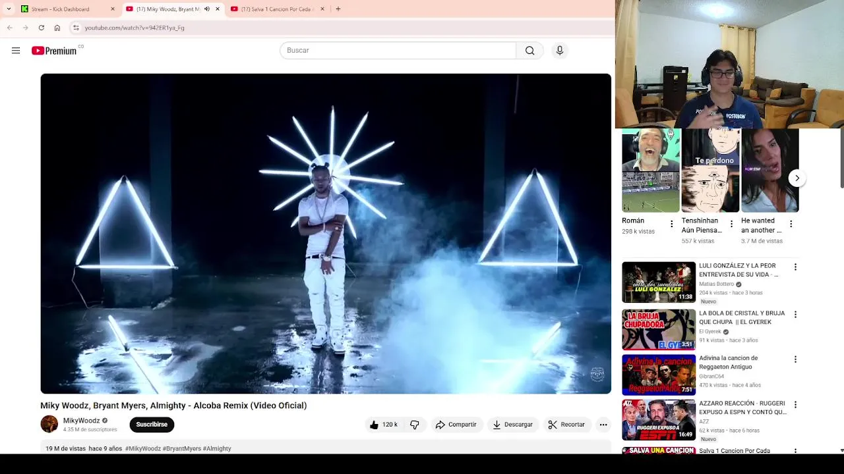Screen dimensions: 844x474
Task: Go to the YouTube Premium home logo
Action: 54,51
